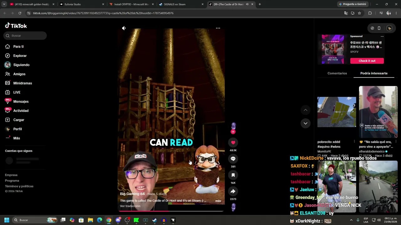Show hidden system tray icons

pos(351,220)
